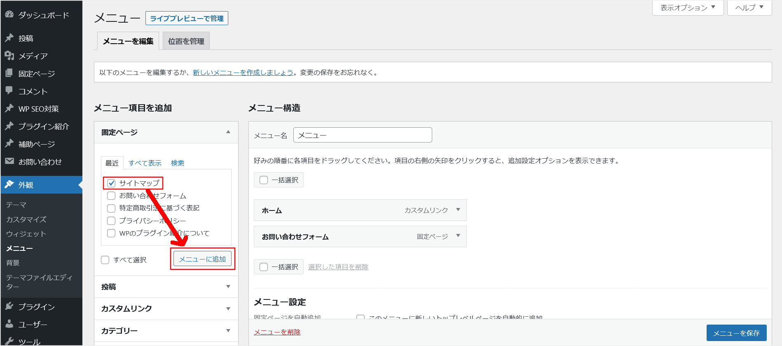Click the envelope icon beside お問い合わせ
The image size is (782, 346).
click(9, 161)
